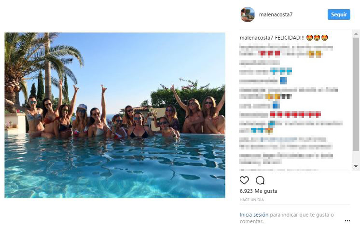Click the malenacosta7 profile avatar

click(x=248, y=14)
